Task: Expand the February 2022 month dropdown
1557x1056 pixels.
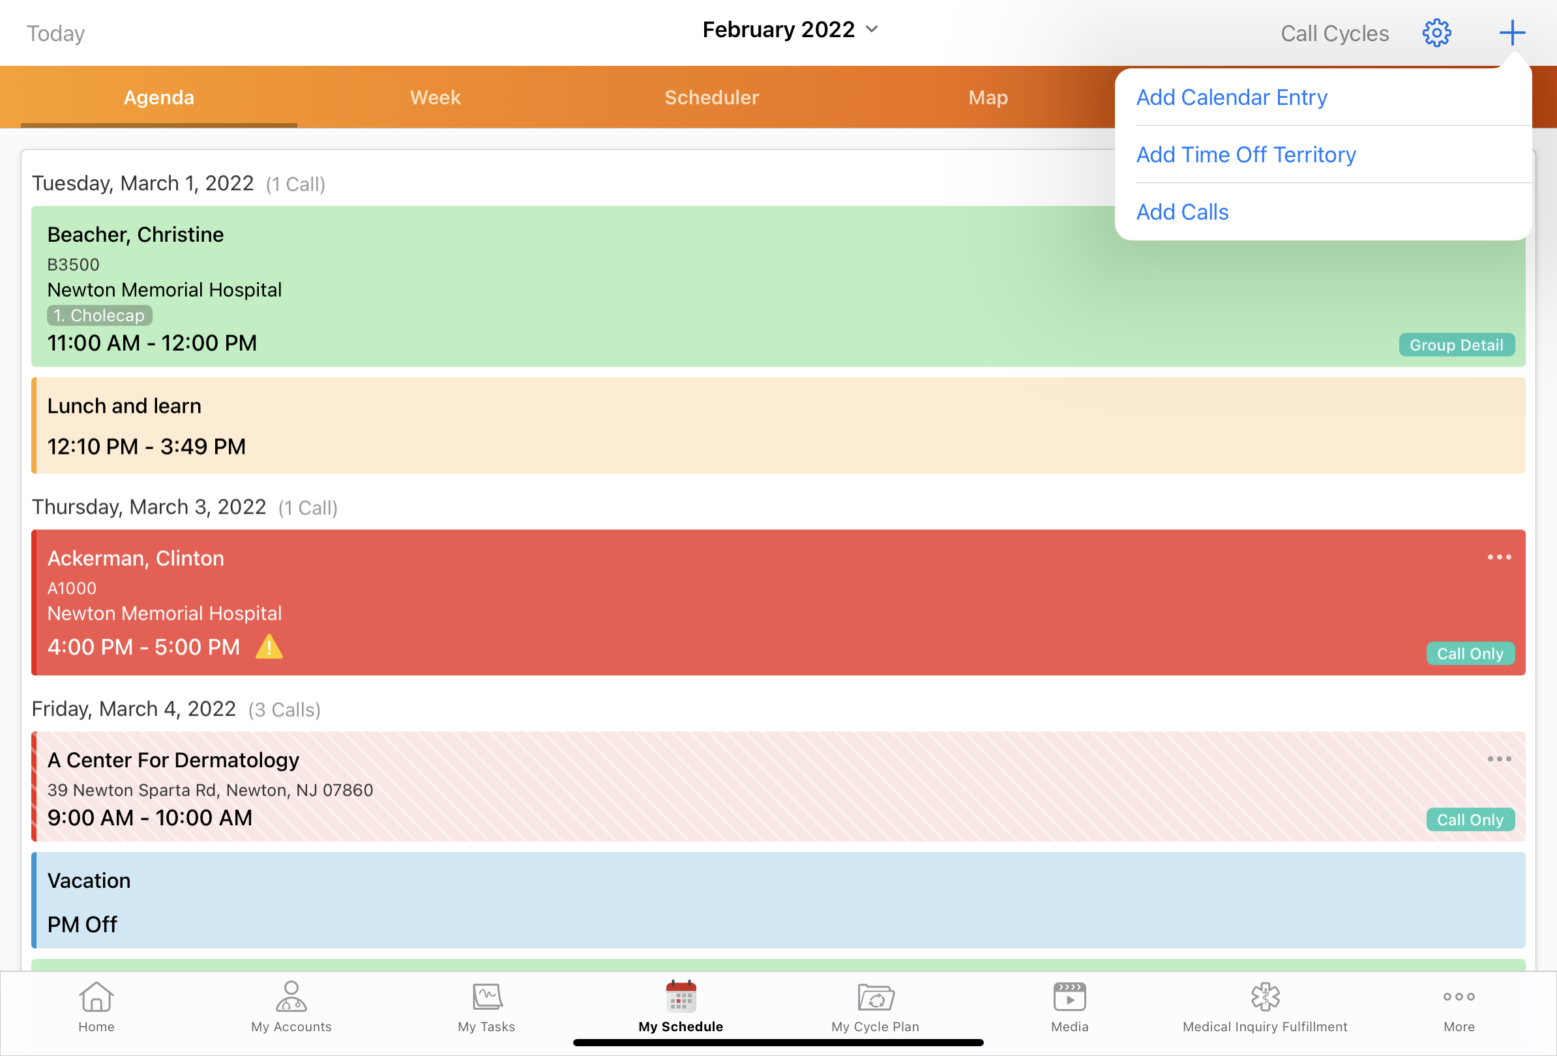Action: pos(790,29)
